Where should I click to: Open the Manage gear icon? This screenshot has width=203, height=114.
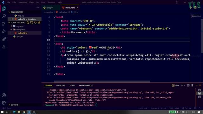tap(4, 103)
